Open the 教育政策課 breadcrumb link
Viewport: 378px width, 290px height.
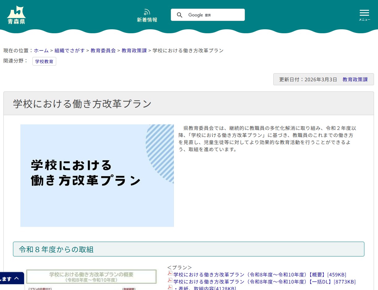pos(134,50)
